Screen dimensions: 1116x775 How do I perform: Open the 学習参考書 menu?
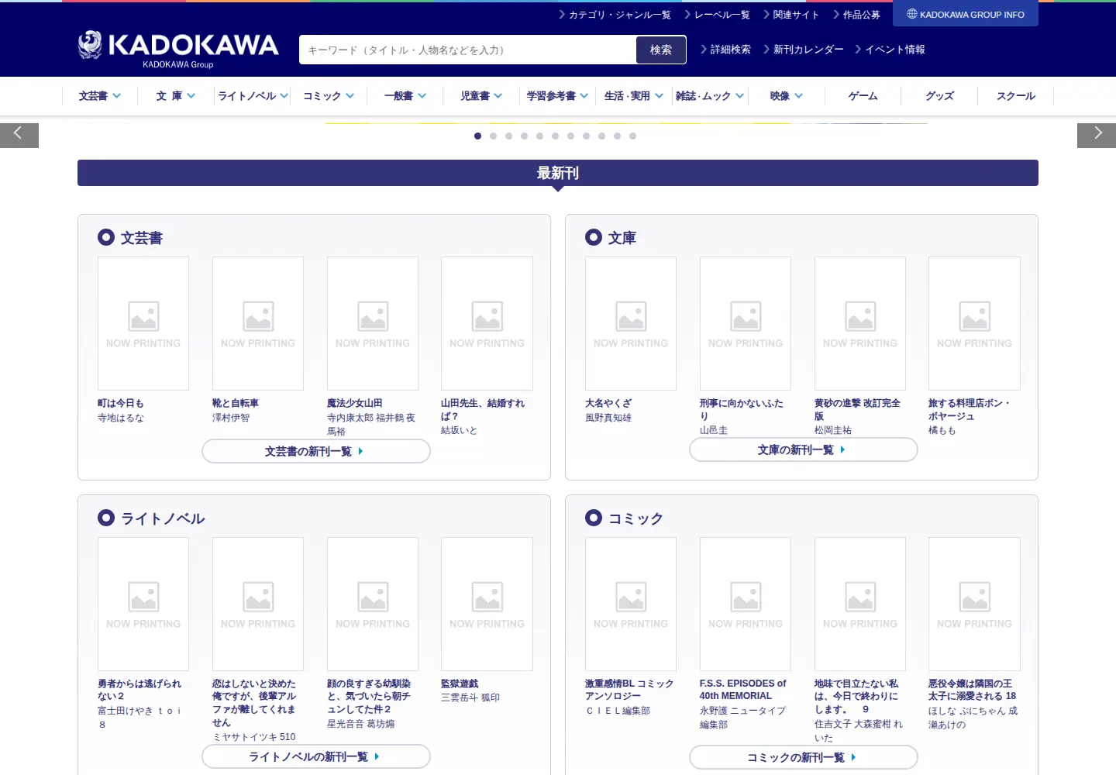click(557, 96)
